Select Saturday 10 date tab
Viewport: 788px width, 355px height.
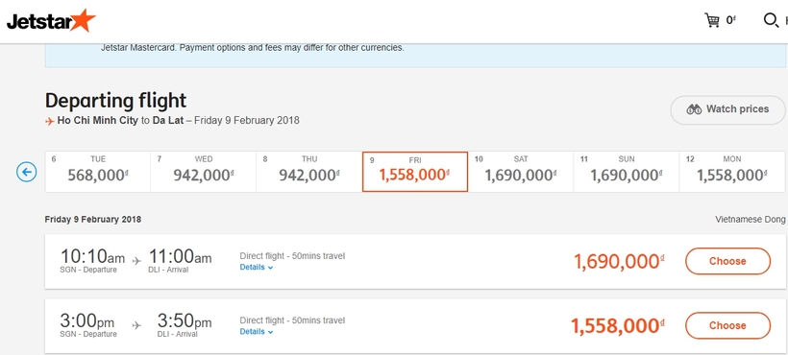pos(521,172)
